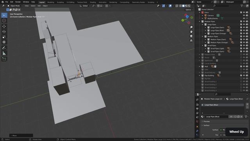The height and width of the screenshot is (141, 250).
Task: Select the Measure tool
Action: point(4,53)
